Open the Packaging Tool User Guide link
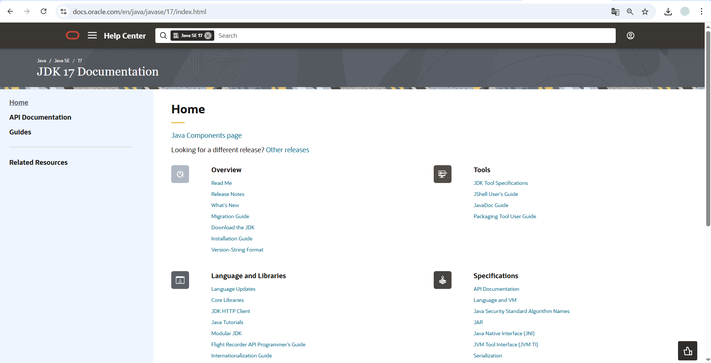The width and height of the screenshot is (711, 363). (505, 216)
